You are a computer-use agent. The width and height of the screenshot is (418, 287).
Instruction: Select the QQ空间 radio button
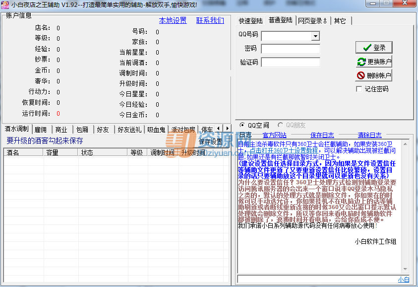[x=242, y=125]
